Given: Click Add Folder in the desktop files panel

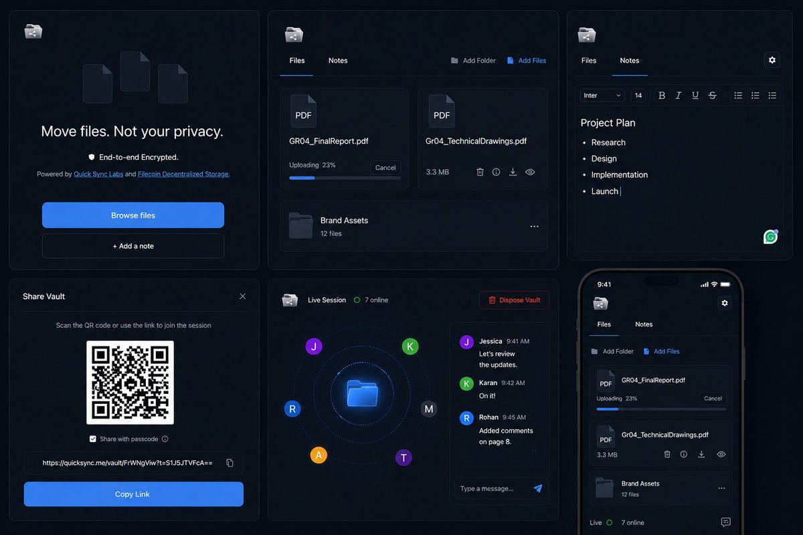Looking at the screenshot, I should tap(473, 60).
